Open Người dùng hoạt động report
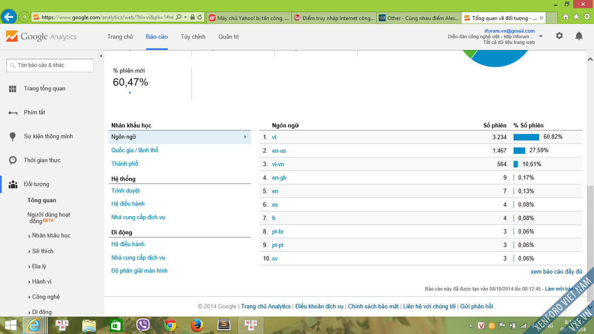This screenshot has height=334, width=594. (x=49, y=218)
